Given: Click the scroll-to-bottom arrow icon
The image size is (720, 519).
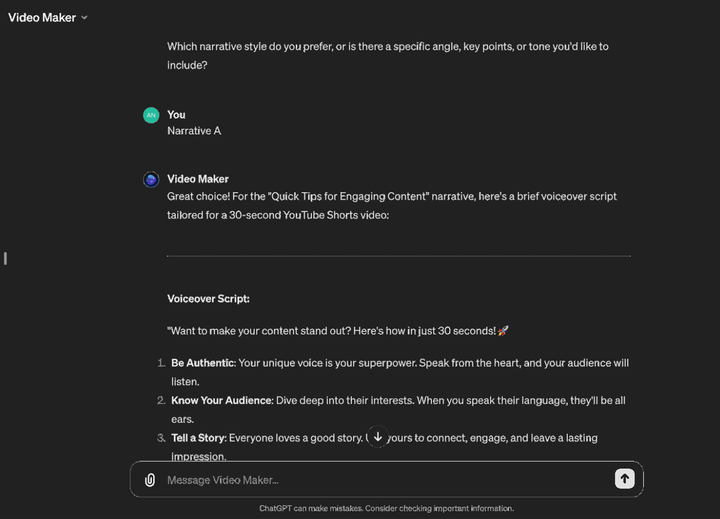Looking at the screenshot, I should pyautogui.click(x=377, y=436).
